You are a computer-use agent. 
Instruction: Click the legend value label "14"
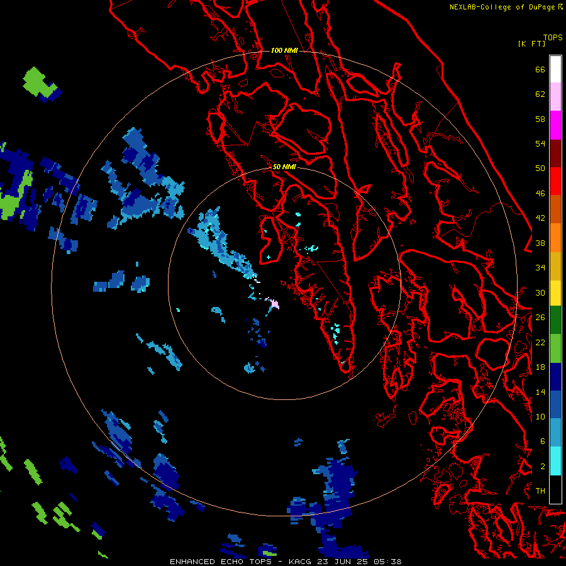(540, 392)
